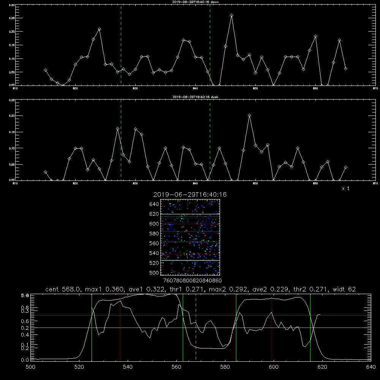
Task: Click the dawn plot title with timestamp
Action: click(x=195, y=2)
